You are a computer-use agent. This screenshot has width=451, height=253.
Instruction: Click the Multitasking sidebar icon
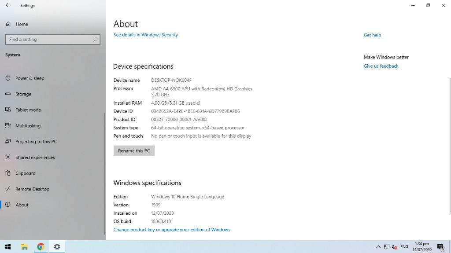coord(7,126)
